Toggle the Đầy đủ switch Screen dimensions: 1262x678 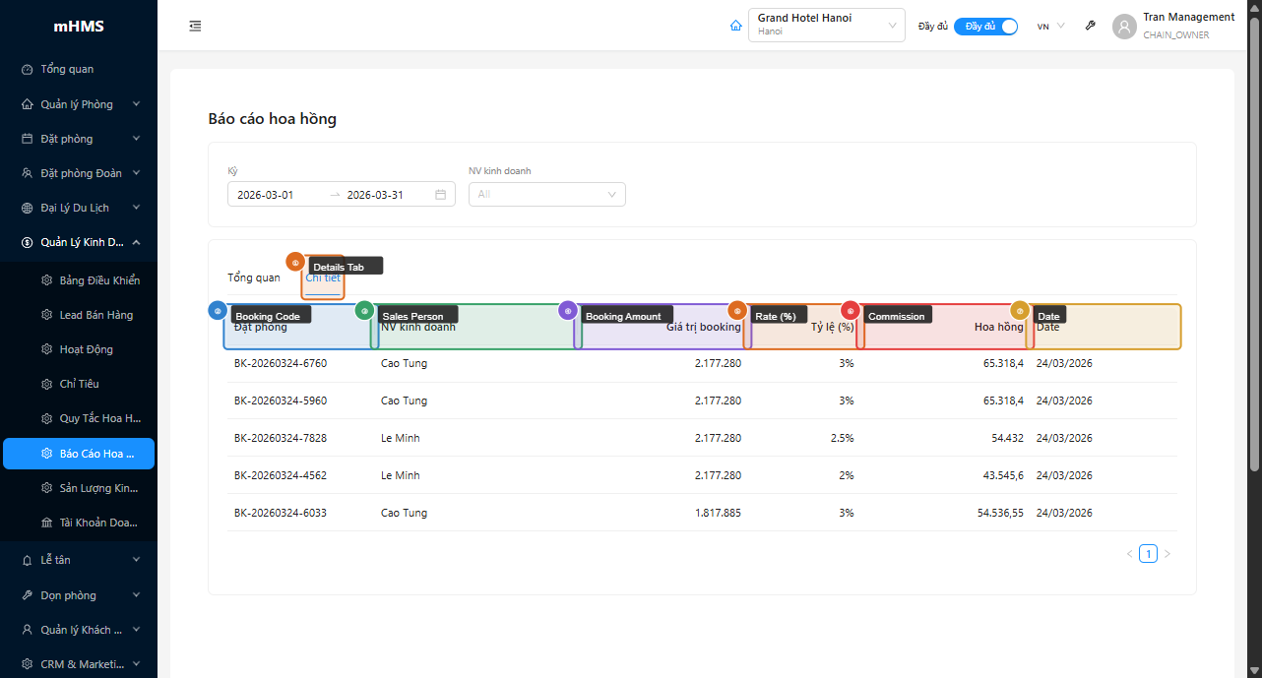pos(985,27)
